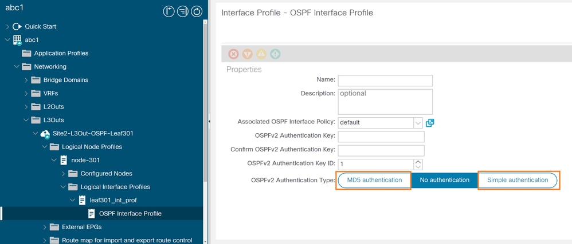Click the list filter icon in the abc1 header

182,11
